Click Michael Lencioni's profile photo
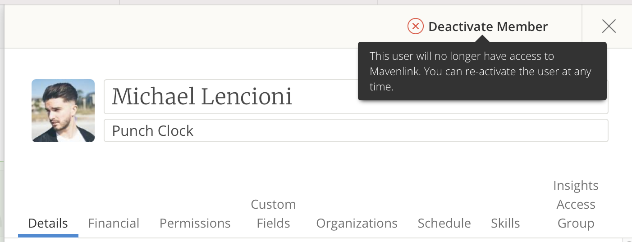Image resolution: width=632 pixels, height=242 pixels. [63, 111]
